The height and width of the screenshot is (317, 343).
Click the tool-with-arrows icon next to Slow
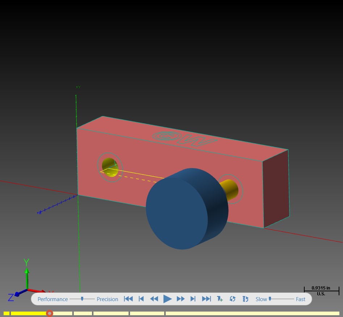pyautogui.click(x=245, y=299)
